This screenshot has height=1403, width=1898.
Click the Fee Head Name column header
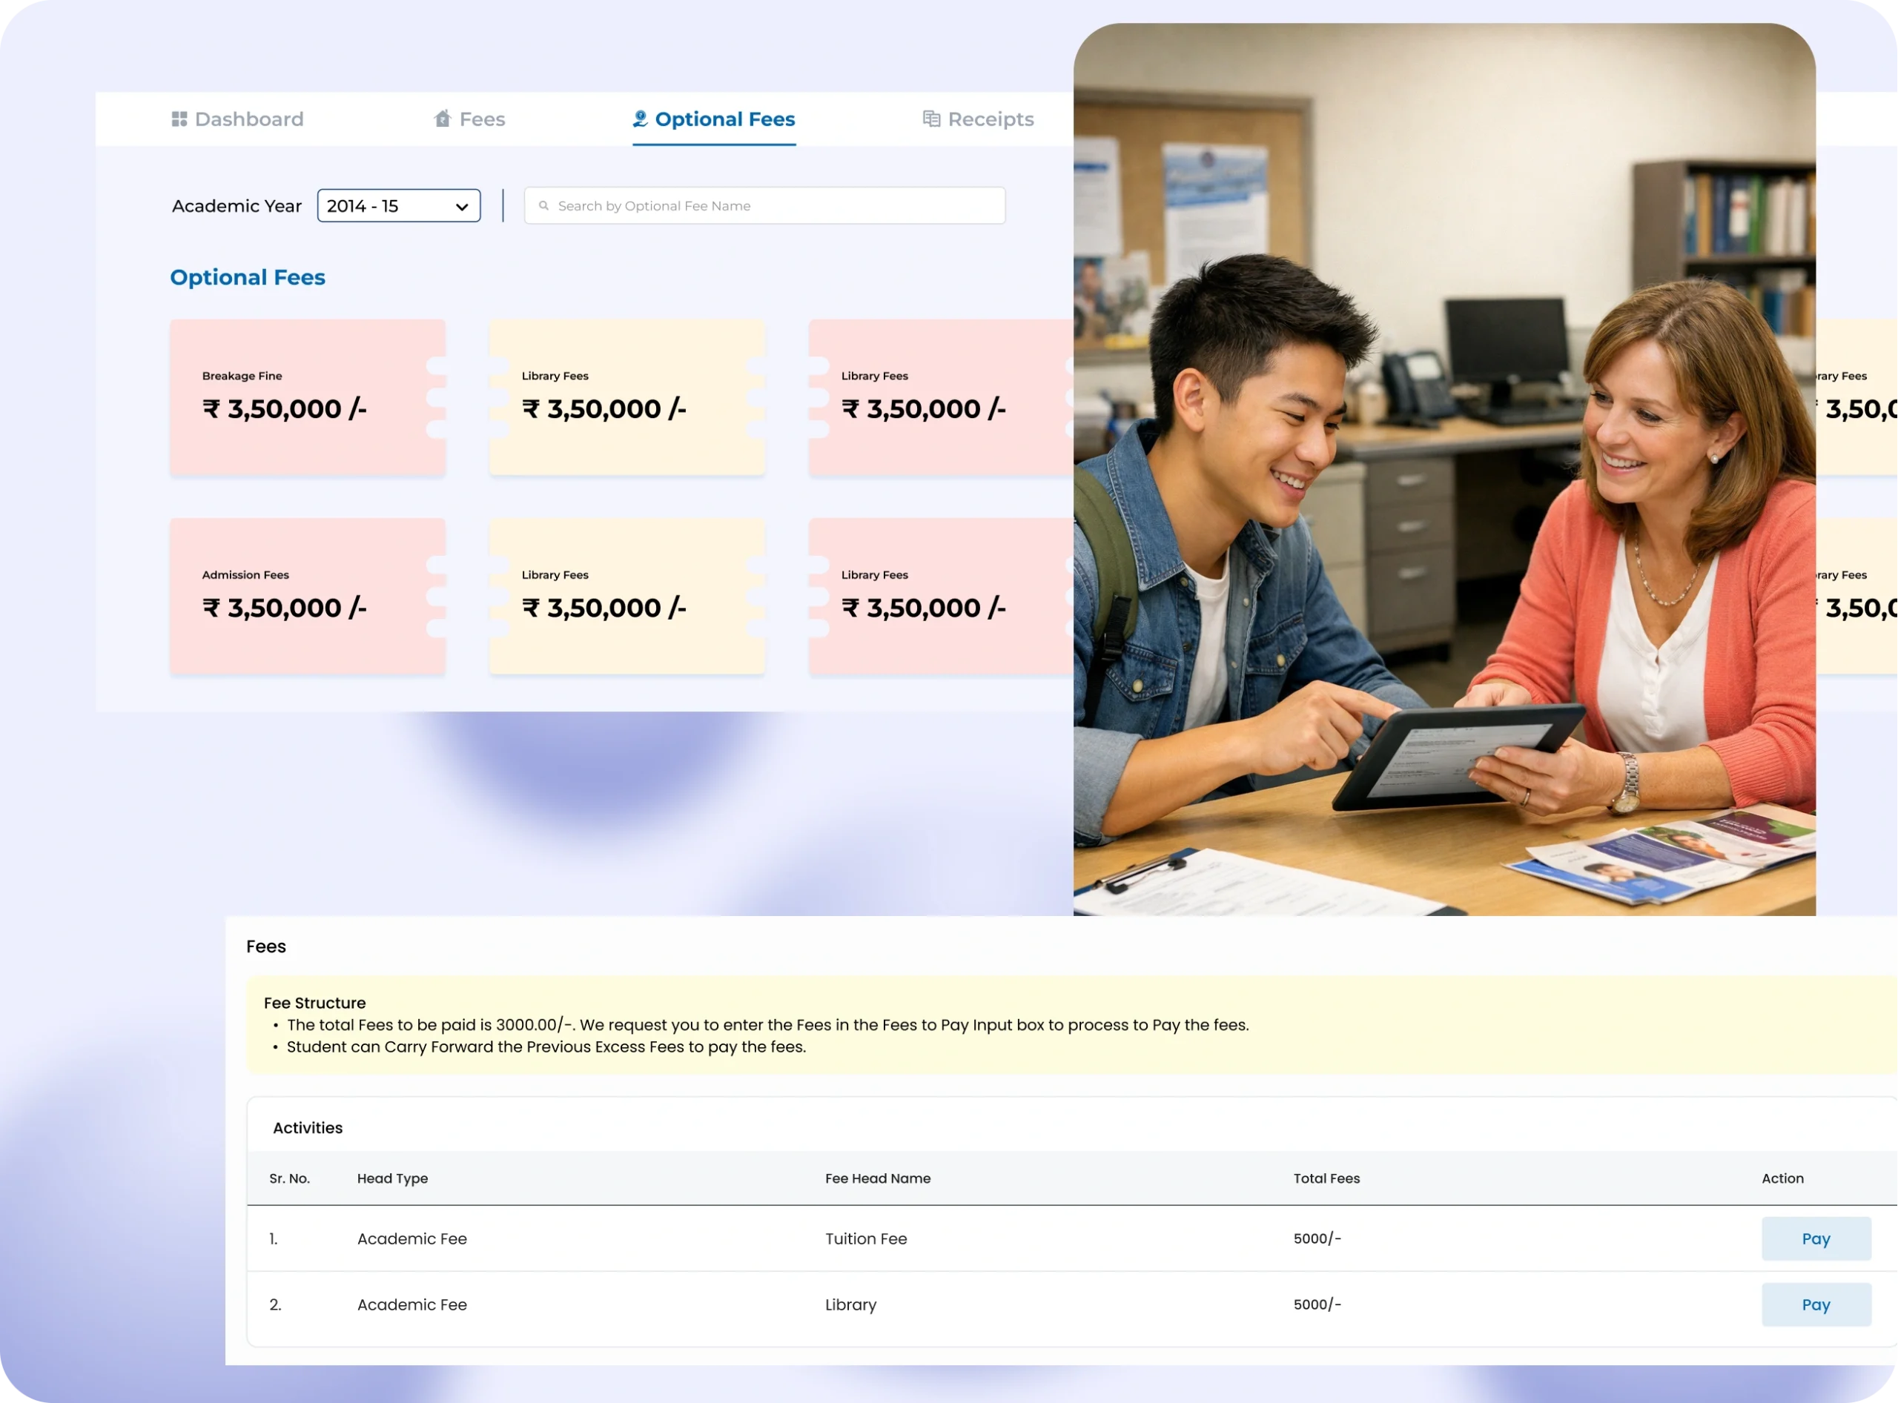tap(878, 1178)
